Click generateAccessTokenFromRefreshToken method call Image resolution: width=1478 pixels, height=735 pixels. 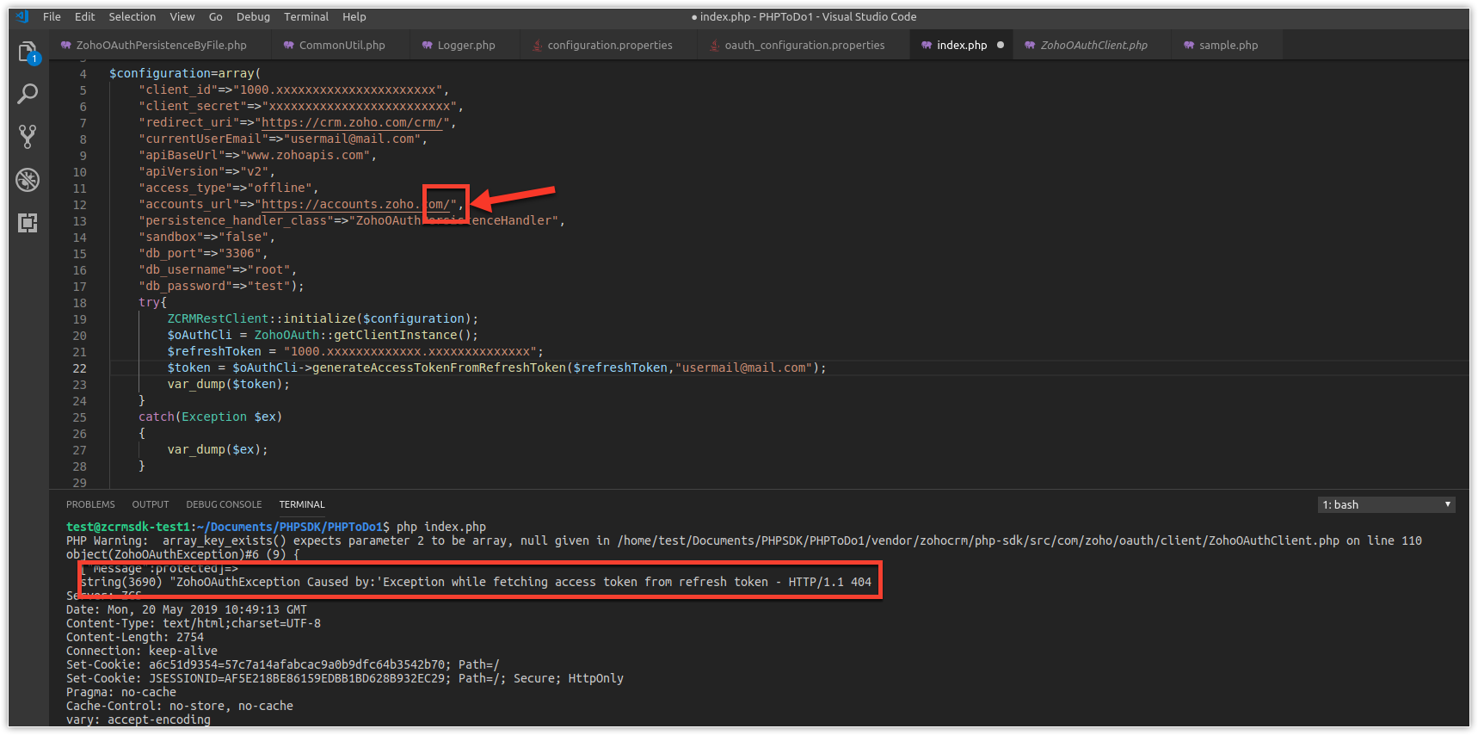(x=439, y=367)
